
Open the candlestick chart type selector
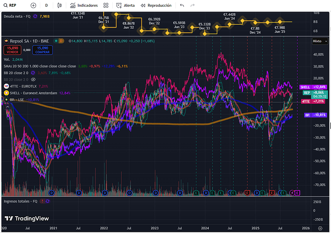point(59,5)
